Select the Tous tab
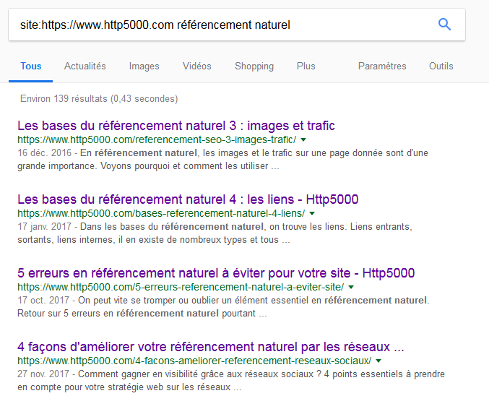Screen dimensions: 489x409 [30, 66]
